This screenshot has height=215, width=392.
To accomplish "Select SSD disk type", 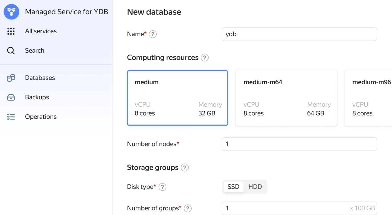I will (x=233, y=187).
